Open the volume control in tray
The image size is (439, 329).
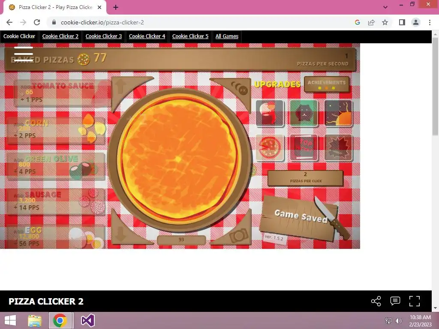pos(398,320)
